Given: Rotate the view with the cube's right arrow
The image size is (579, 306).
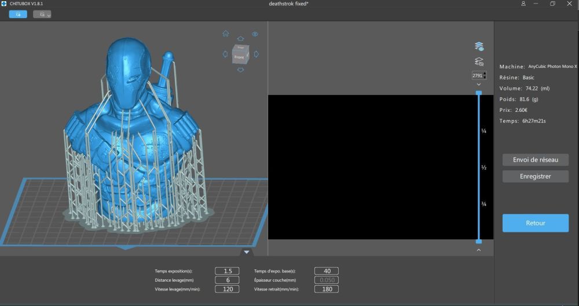Looking at the screenshot, I should 256,54.
